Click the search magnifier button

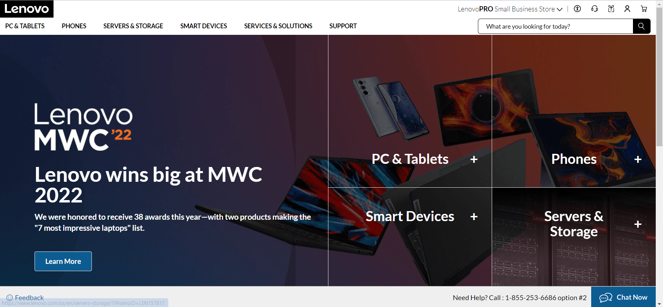641,26
